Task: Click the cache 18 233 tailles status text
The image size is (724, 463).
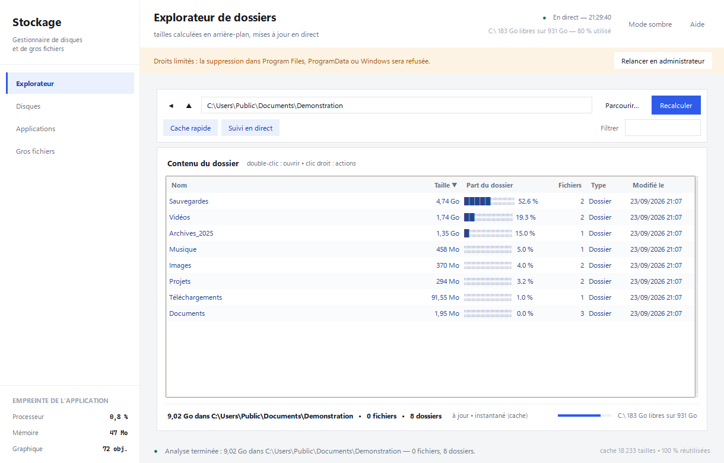Action: coord(655,451)
